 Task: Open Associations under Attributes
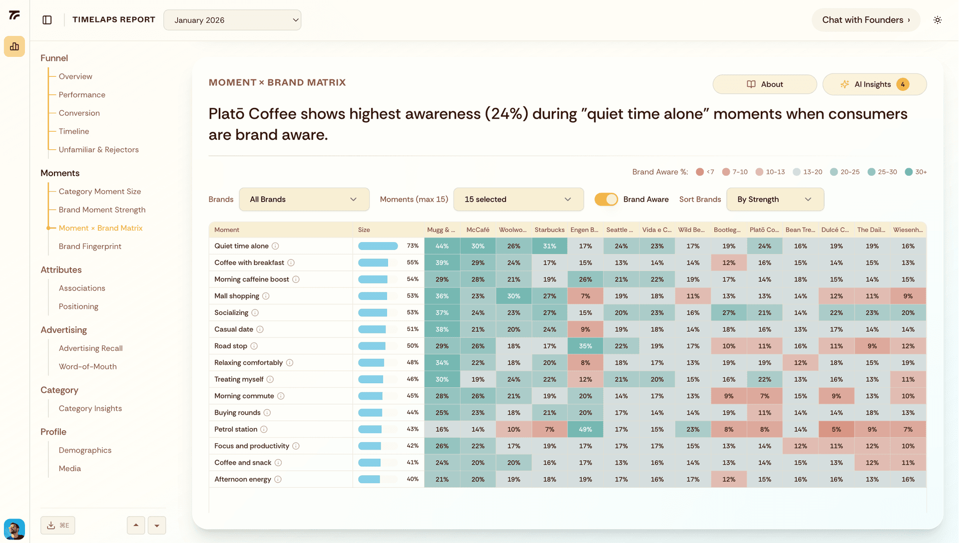(x=82, y=288)
